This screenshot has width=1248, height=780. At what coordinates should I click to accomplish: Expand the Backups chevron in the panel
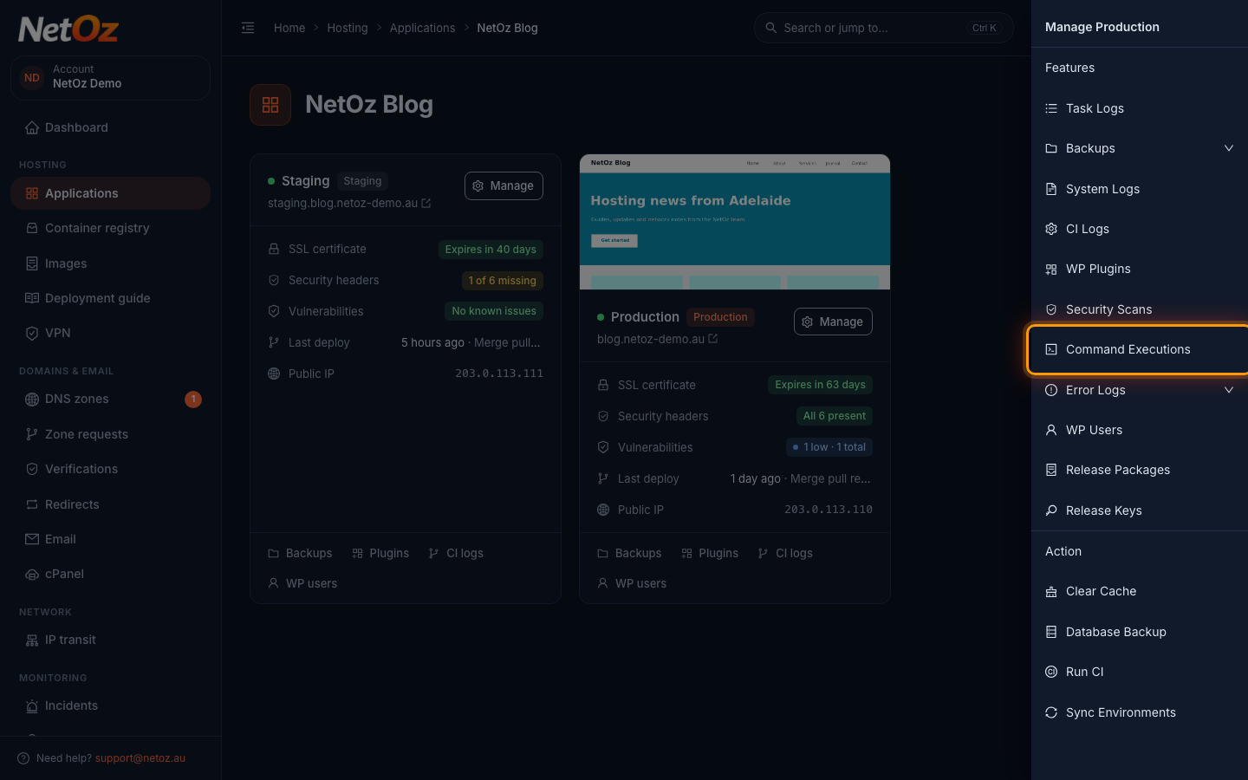click(x=1229, y=148)
